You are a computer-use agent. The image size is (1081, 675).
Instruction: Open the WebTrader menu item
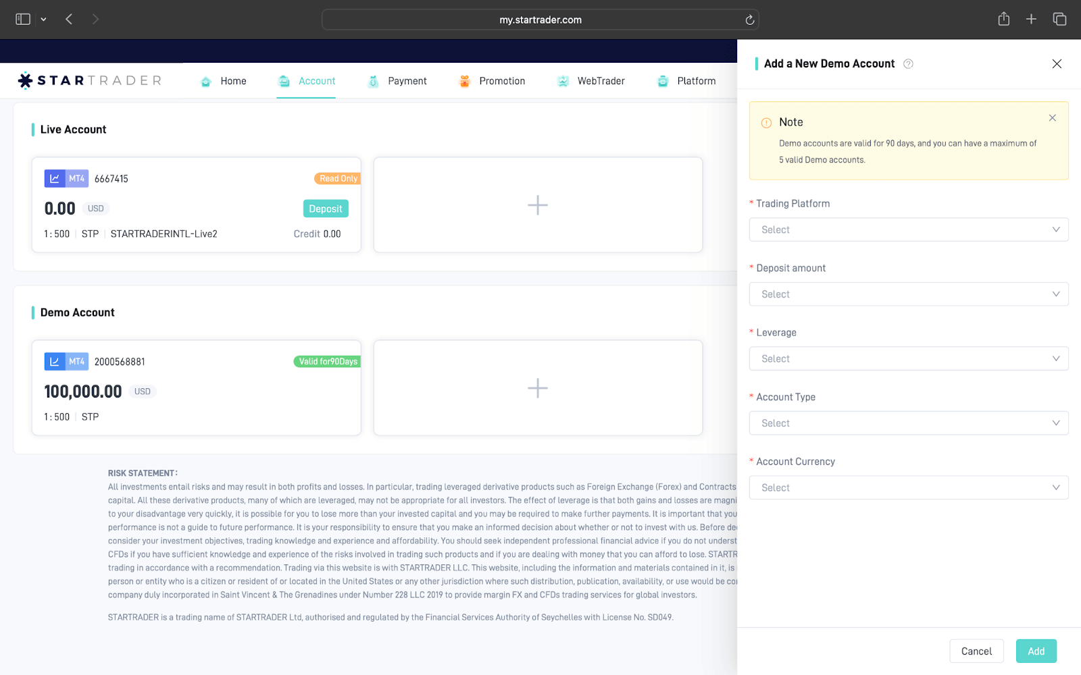pyautogui.click(x=591, y=81)
